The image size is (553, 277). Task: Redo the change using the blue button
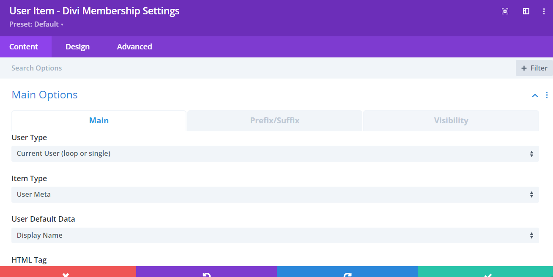click(x=347, y=272)
